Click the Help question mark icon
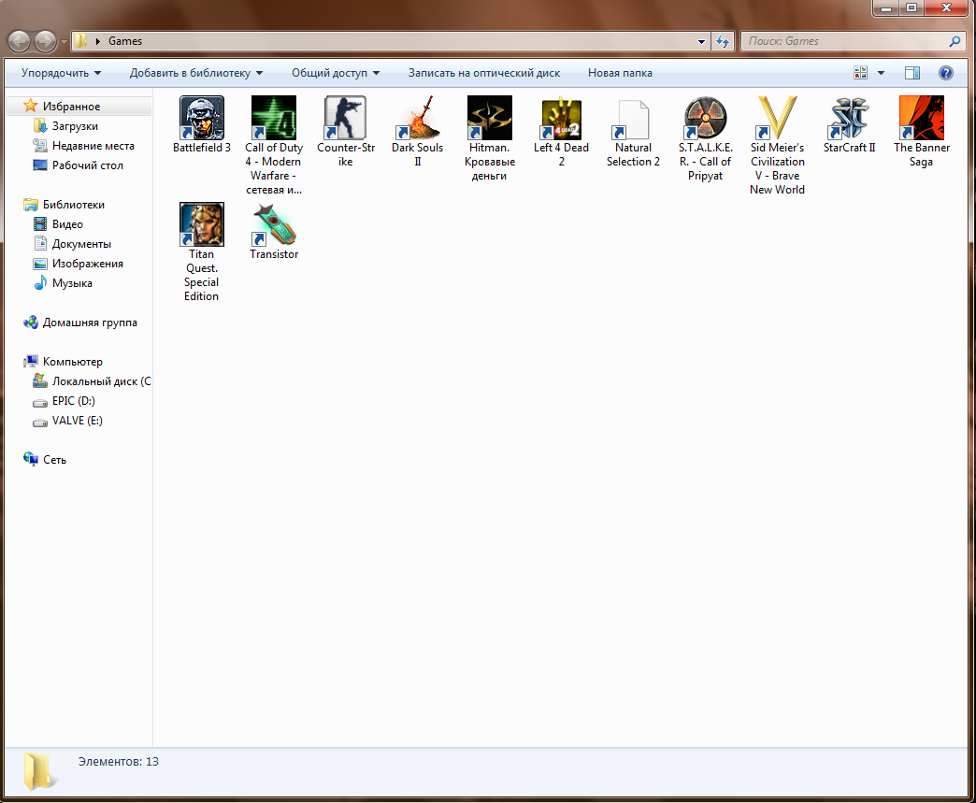976x803 pixels. (945, 73)
